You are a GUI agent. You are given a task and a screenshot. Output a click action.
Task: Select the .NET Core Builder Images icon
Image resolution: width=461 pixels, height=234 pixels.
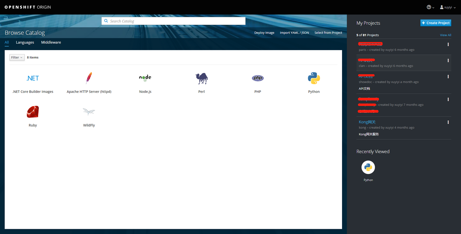(x=33, y=78)
